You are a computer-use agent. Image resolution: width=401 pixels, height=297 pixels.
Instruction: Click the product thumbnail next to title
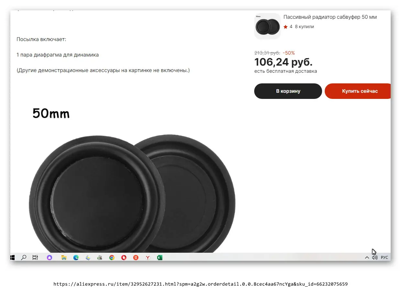point(267,26)
